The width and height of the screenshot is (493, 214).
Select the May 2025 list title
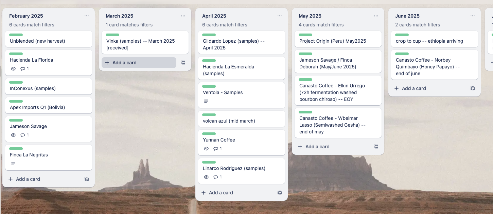310,16
